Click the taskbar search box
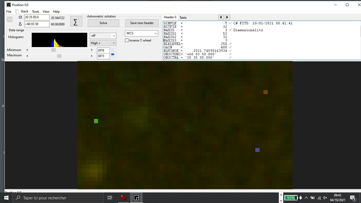This screenshot has width=361, height=203. (x=58, y=198)
